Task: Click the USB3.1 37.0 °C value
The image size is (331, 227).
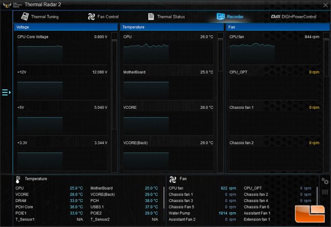Action: tap(151, 207)
